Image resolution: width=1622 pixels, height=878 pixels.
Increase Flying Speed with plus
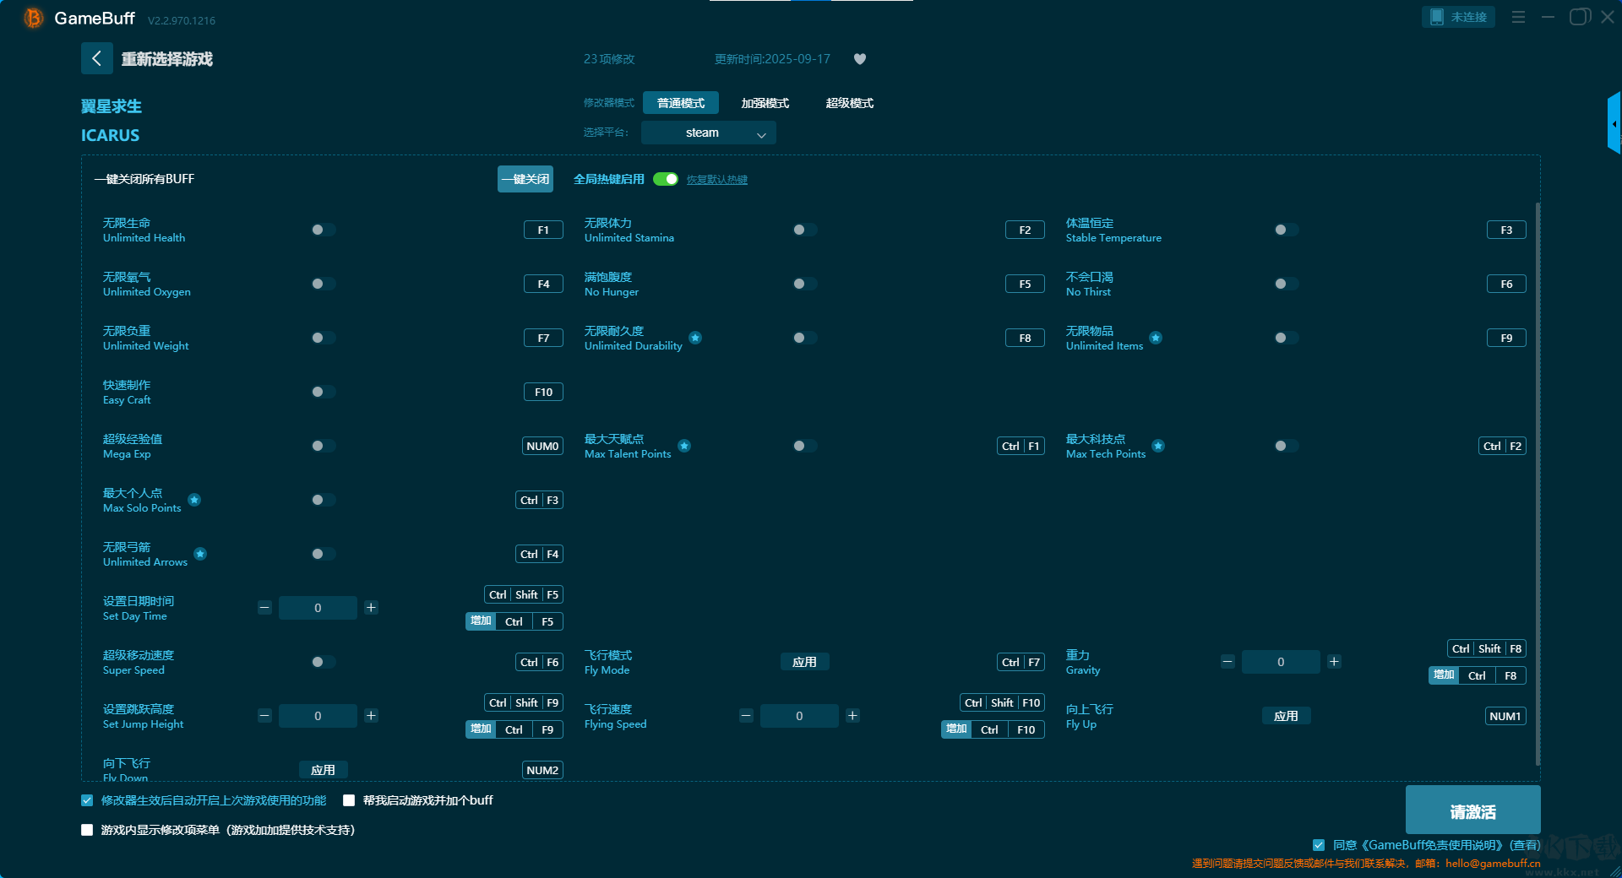(852, 716)
